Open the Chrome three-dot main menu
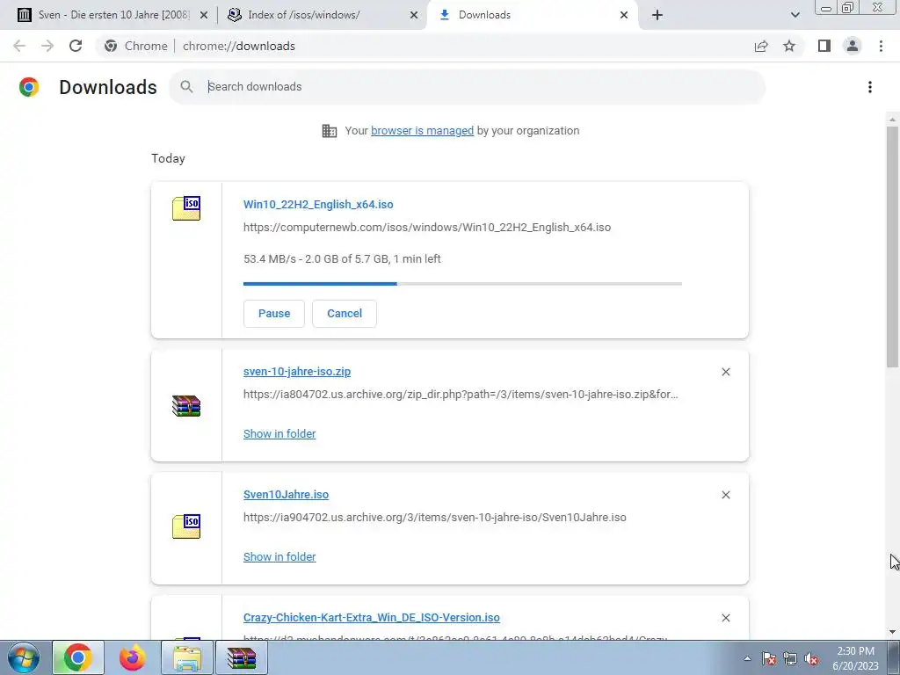The image size is (900, 675). [881, 46]
